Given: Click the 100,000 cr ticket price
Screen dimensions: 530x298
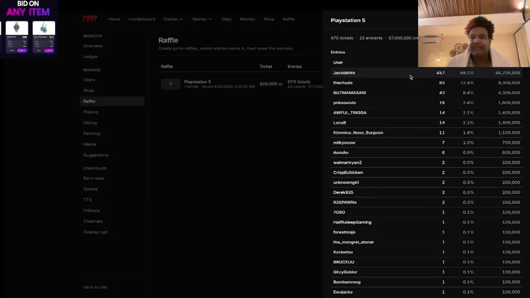Looking at the screenshot, I should point(271,84).
